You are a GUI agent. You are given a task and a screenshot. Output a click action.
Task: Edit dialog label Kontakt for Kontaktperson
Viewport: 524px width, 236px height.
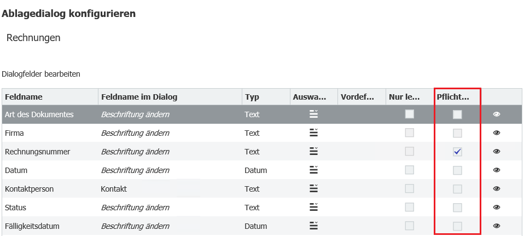[114, 189]
